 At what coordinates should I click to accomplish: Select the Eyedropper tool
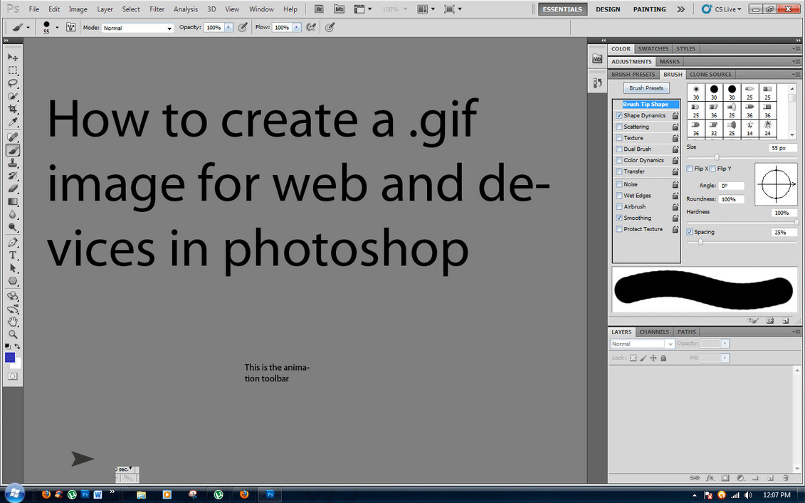(12, 122)
